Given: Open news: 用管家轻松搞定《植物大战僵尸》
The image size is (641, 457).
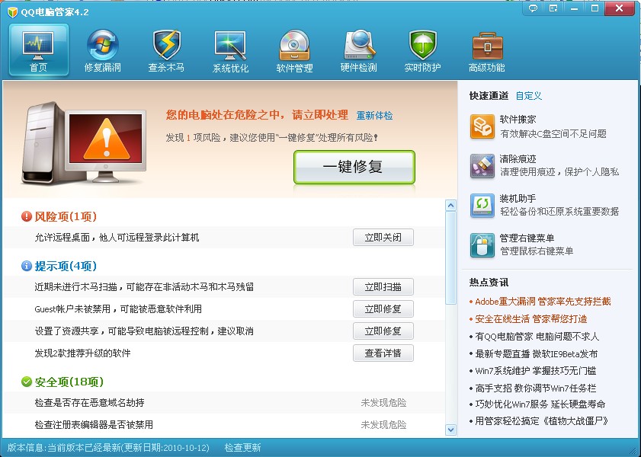Looking at the screenshot, I should pos(542,420).
